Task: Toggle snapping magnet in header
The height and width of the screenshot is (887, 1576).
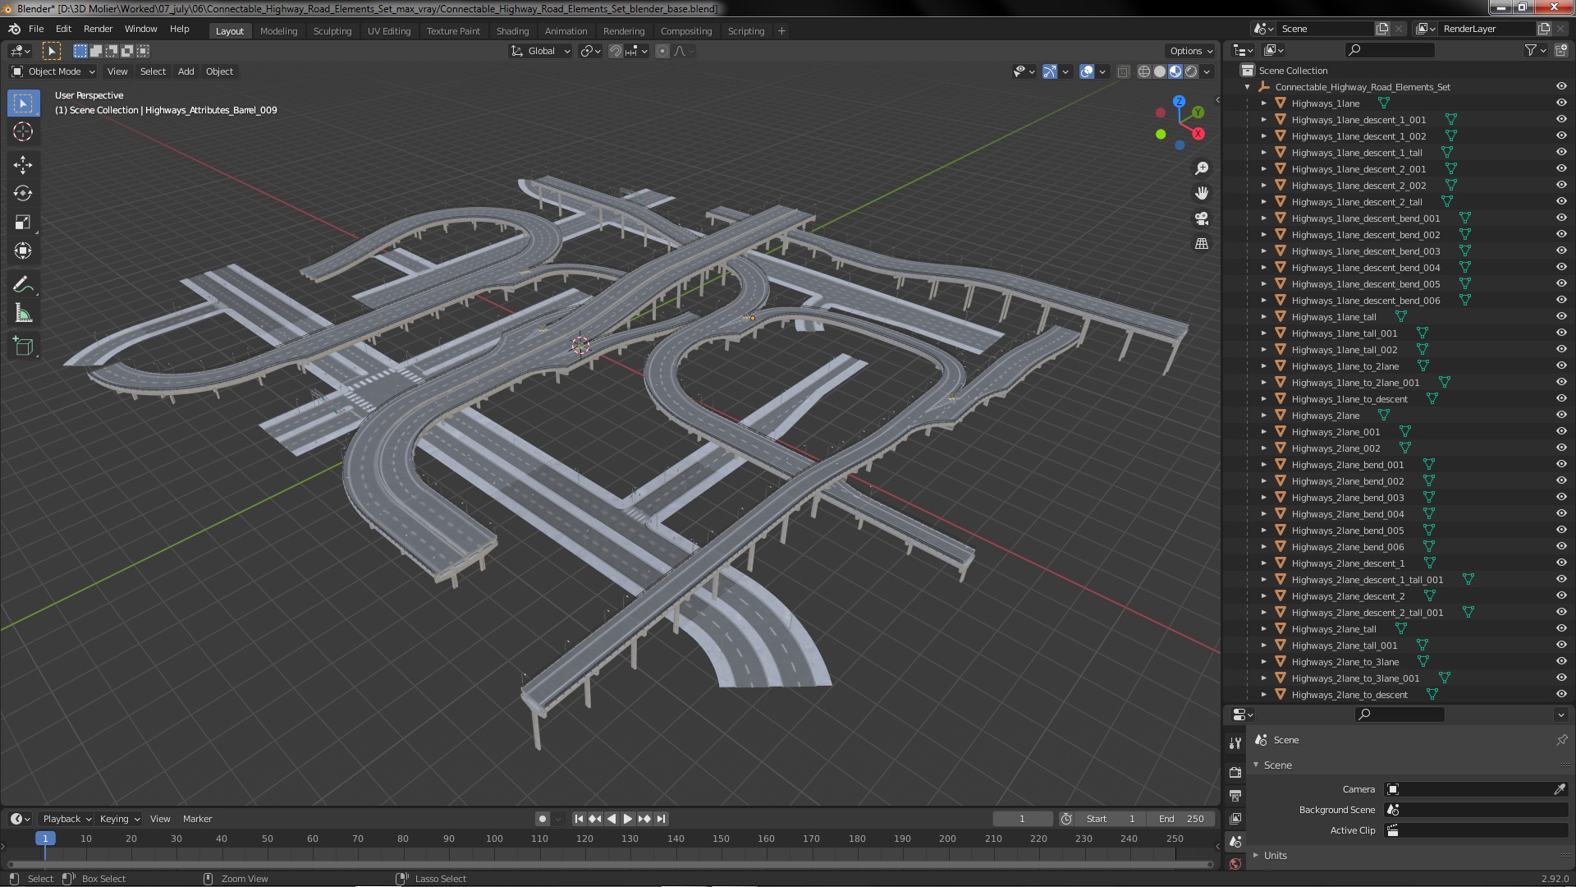Action: (x=615, y=51)
